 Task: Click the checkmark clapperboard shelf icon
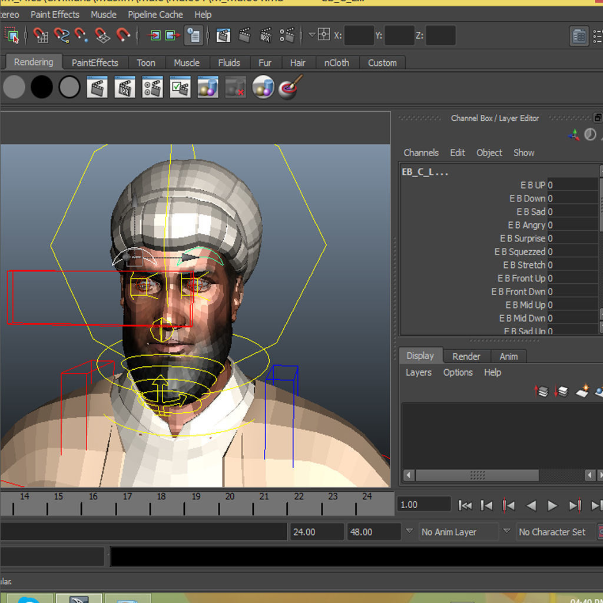[x=180, y=87]
